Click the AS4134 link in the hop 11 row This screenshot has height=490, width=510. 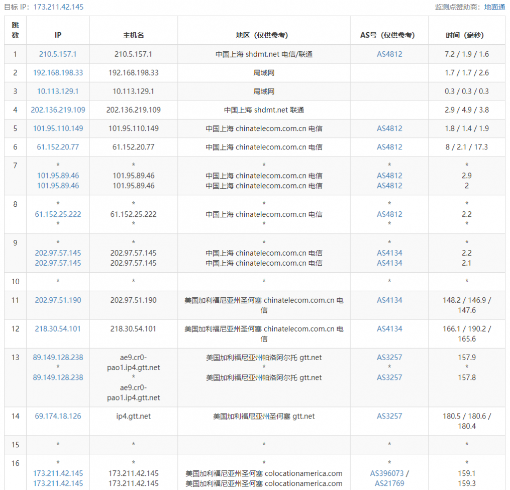pyautogui.click(x=389, y=300)
